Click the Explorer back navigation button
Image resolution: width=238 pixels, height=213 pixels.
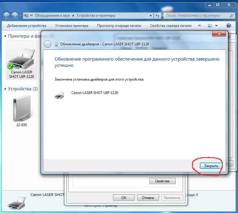click(x=6, y=16)
